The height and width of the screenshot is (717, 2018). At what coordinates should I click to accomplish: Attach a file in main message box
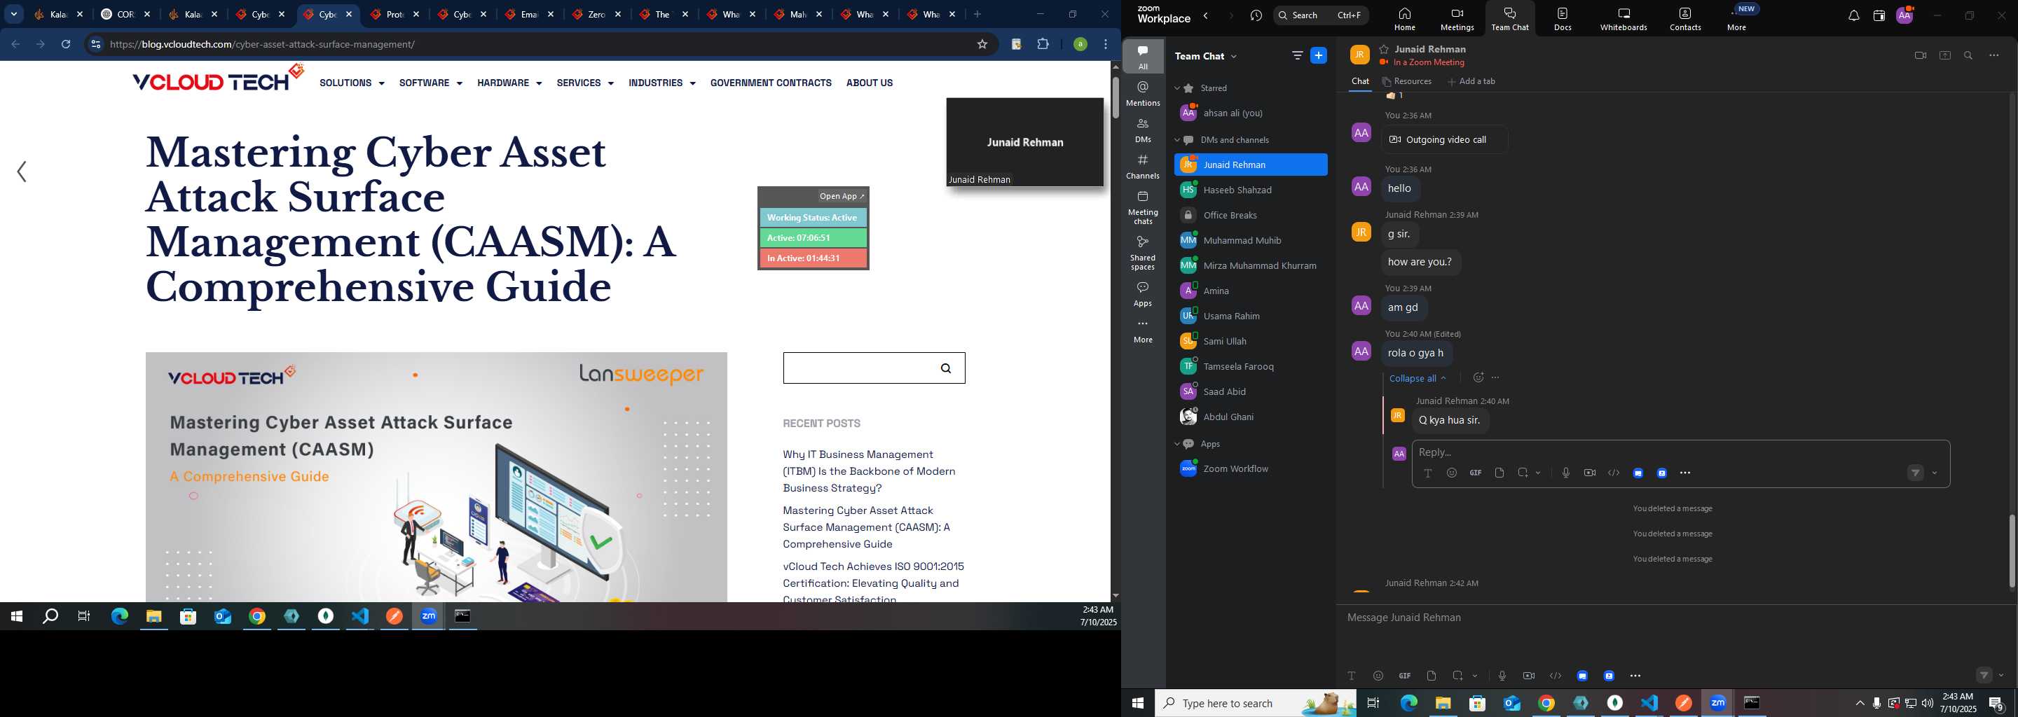pyautogui.click(x=1432, y=676)
